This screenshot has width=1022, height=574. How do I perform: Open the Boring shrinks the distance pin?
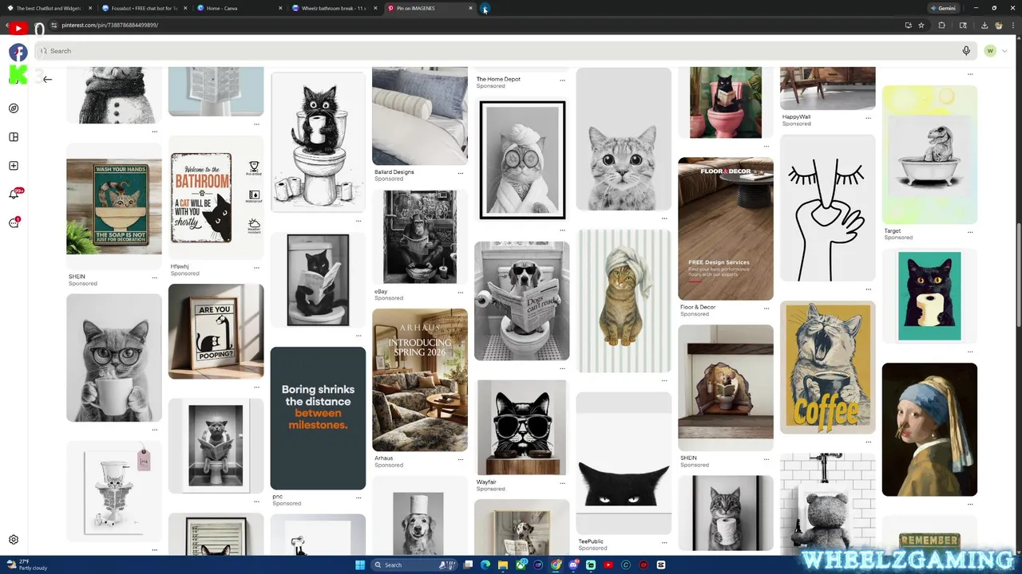pos(318,419)
